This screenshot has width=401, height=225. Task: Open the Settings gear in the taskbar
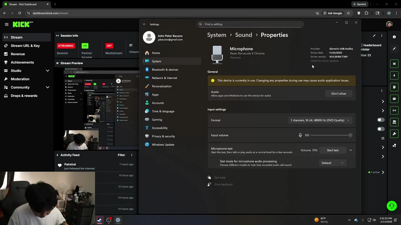(x=118, y=220)
